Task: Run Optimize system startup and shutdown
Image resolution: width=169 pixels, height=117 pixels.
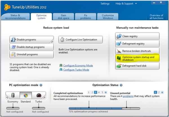Action: click(x=137, y=58)
